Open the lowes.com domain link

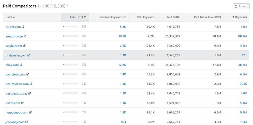coord(13,103)
